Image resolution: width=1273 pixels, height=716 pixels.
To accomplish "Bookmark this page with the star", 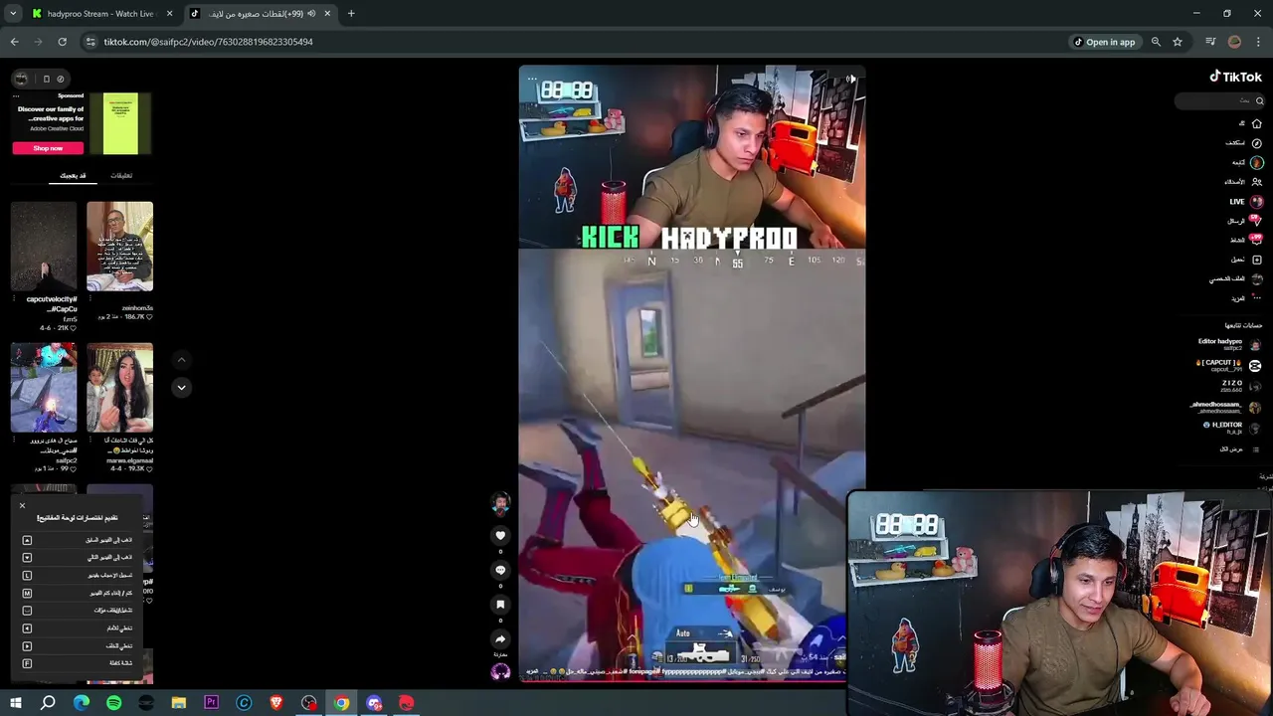I will click(1178, 42).
